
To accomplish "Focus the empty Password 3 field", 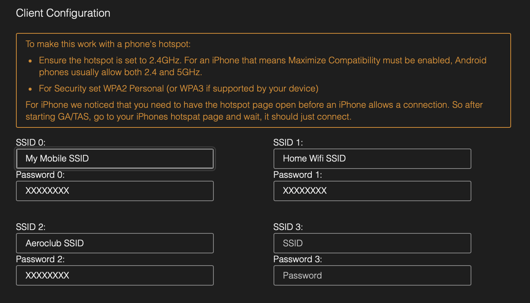I will click(372, 275).
